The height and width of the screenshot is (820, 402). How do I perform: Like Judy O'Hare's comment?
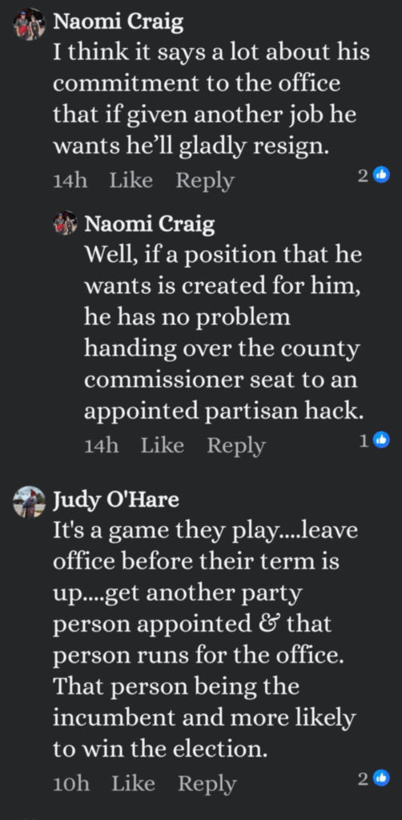(x=133, y=783)
